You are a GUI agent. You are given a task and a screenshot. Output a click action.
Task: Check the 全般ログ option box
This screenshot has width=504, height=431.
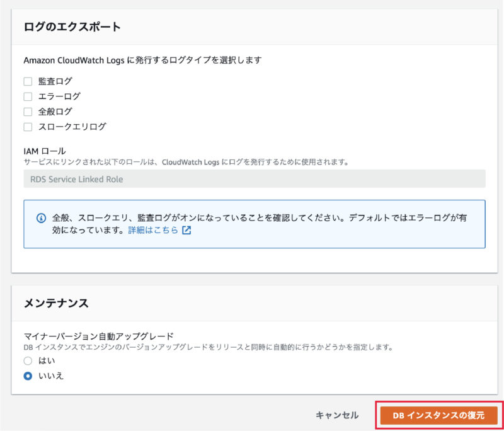click(x=28, y=112)
